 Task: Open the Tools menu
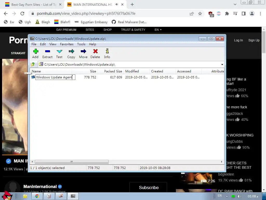[81, 44]
